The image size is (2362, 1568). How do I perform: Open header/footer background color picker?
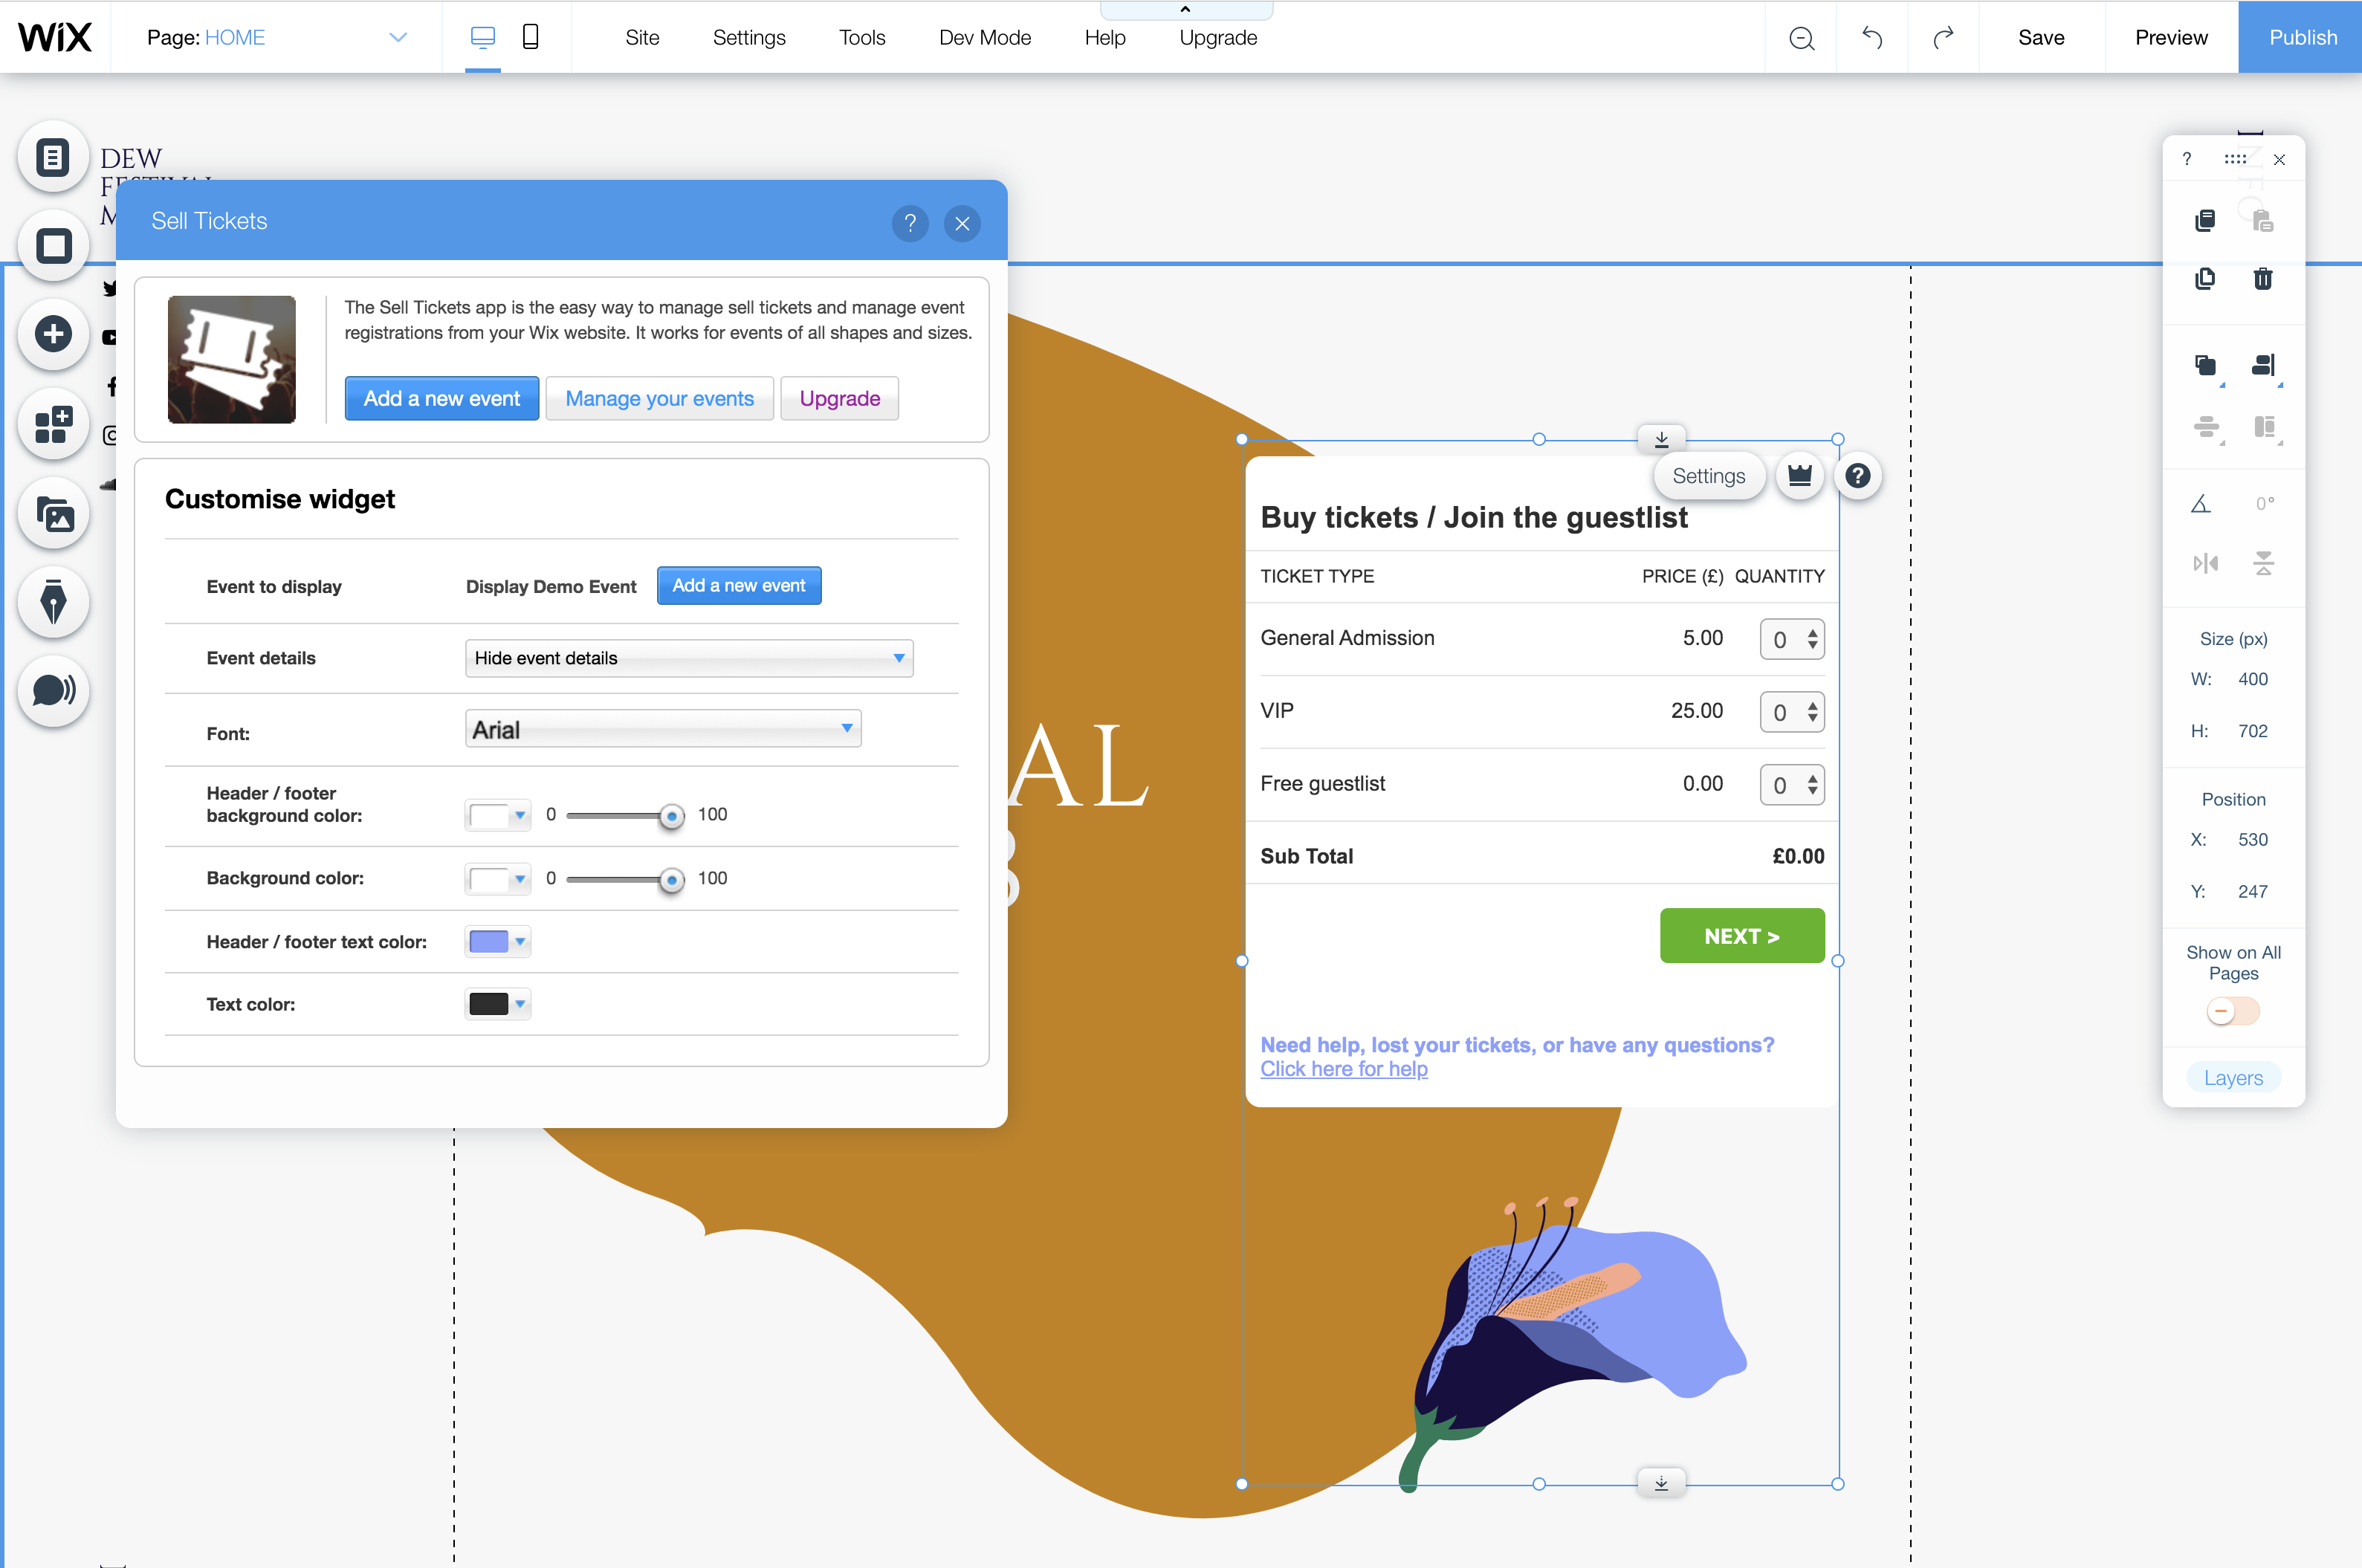pos(498,815)
